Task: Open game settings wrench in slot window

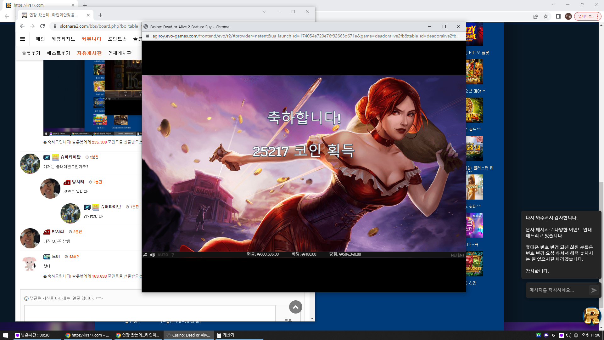Action: (x=145, y=255)
